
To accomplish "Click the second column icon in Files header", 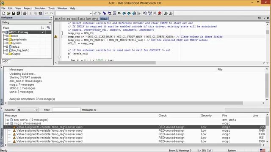I will (48, 28).
